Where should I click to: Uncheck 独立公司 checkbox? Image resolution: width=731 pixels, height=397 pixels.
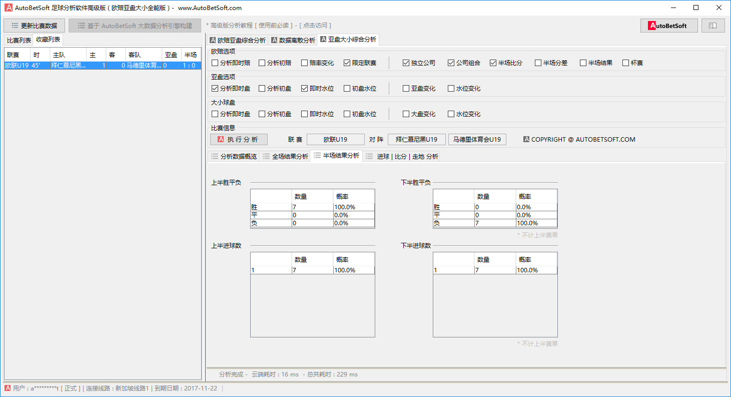point(419,63)
